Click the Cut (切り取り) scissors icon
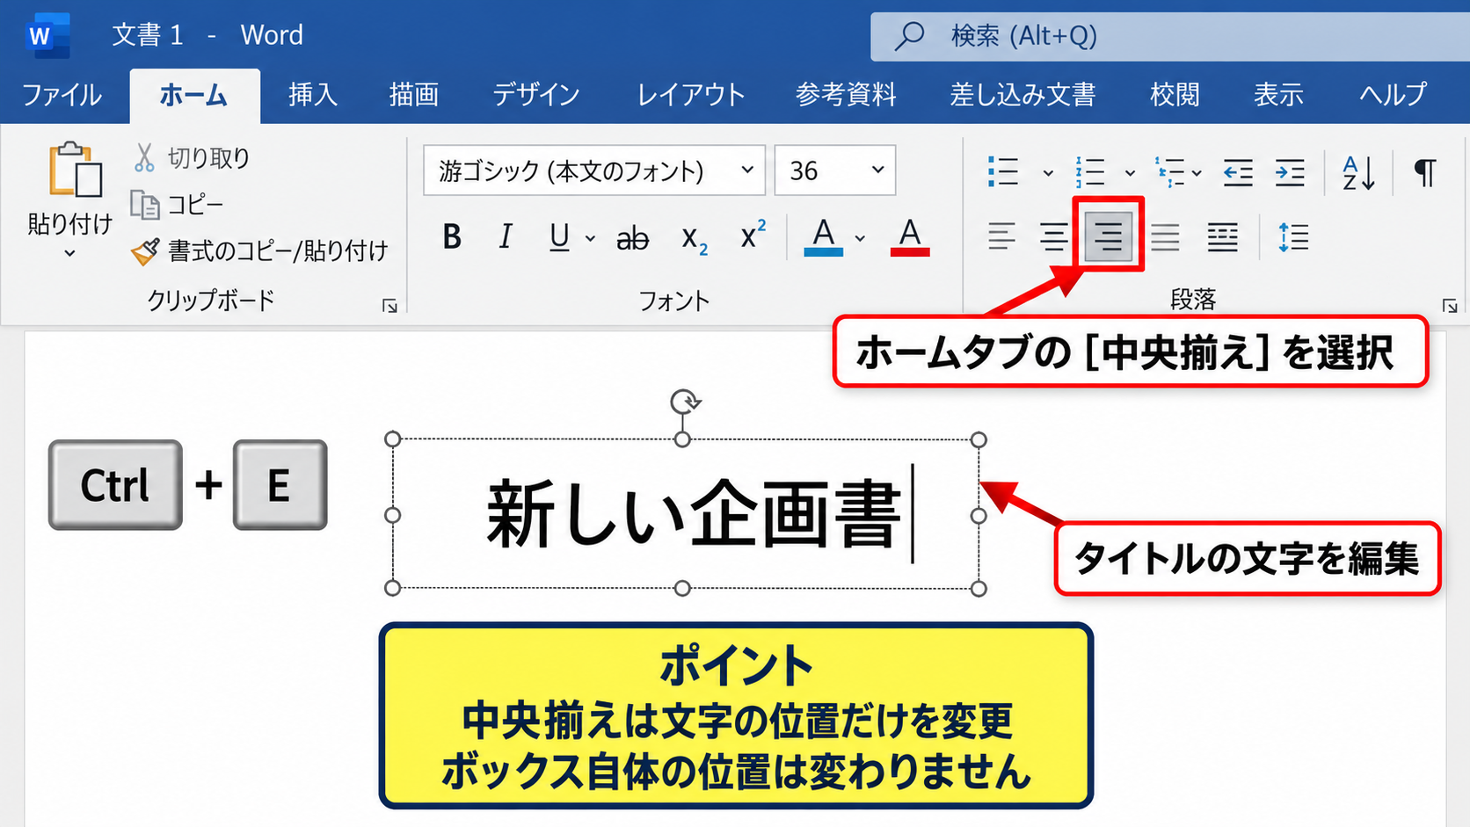The image size is (1470, 827). [x=144, y=157]
